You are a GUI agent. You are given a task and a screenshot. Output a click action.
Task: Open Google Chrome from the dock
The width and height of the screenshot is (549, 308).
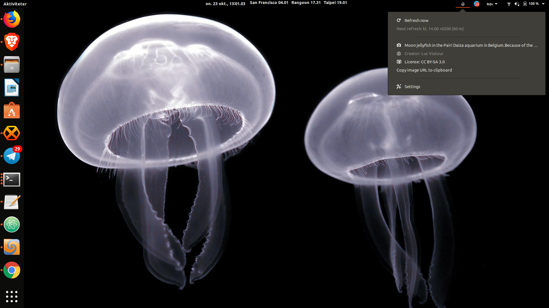[11, 270]
